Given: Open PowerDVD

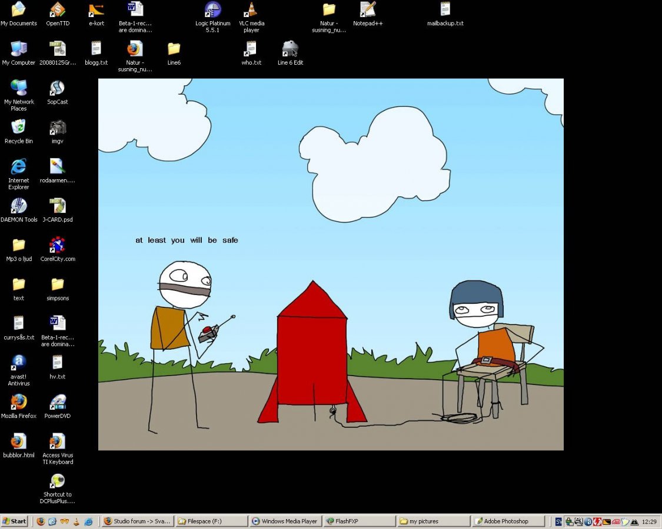Looking at the screenshot, I should click(57, 403).
